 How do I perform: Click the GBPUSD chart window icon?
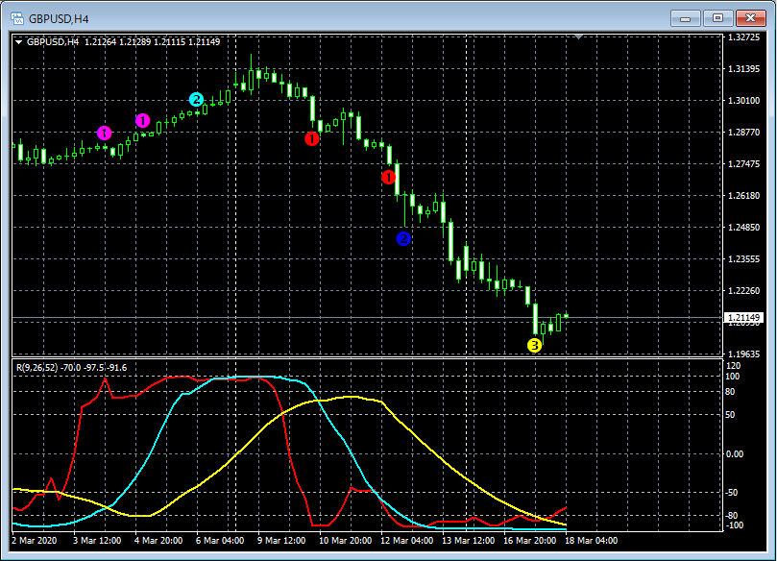16,17
